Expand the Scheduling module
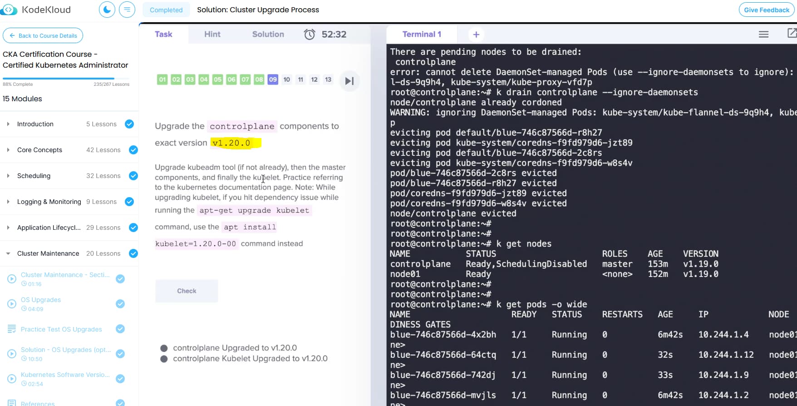 [8, 176]
